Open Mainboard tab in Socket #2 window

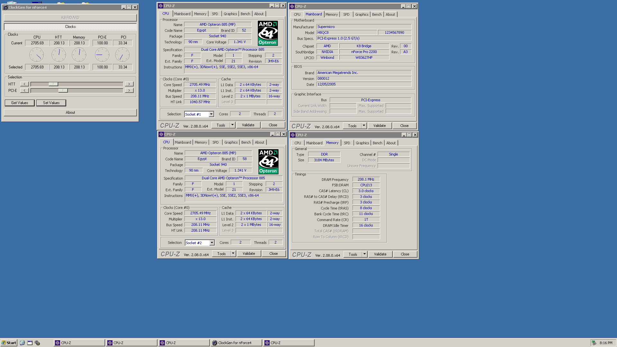[x=183, y=142]
